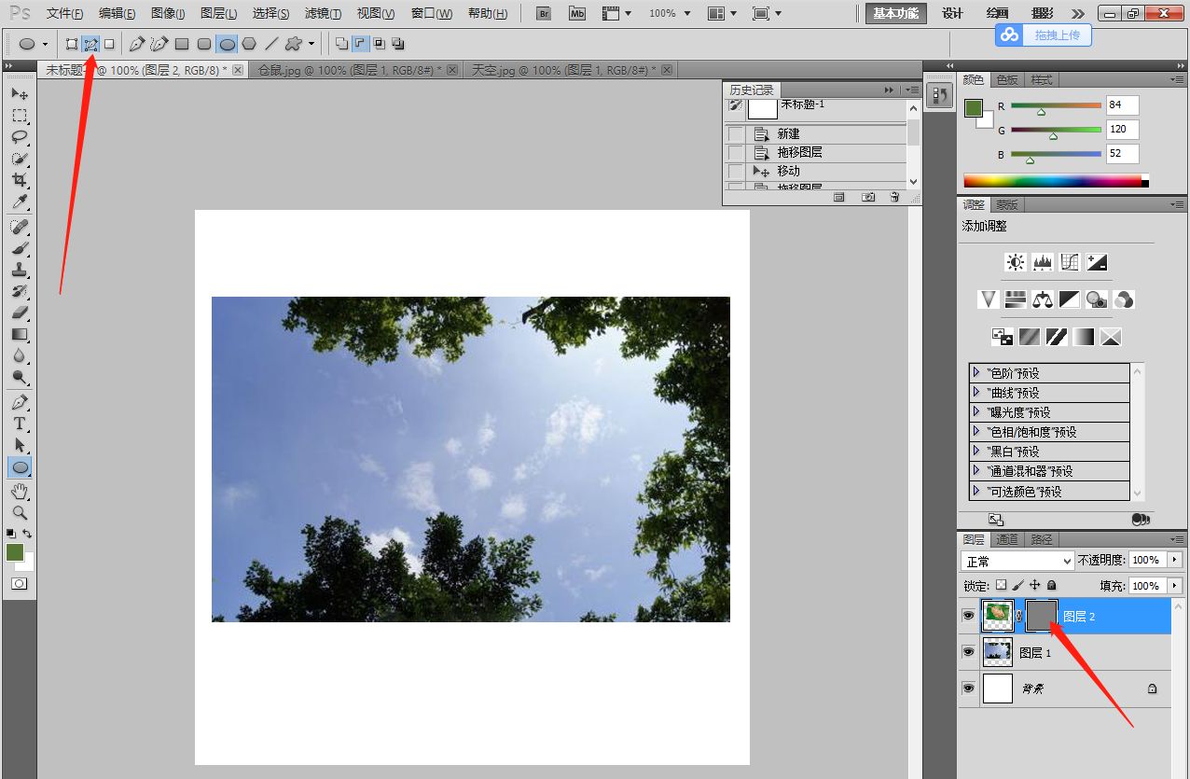This screenshot has height=779, width=1190.
Task: Select the Pen tool in toolbox
Action: pyautogui.click(x=20, y=402)
